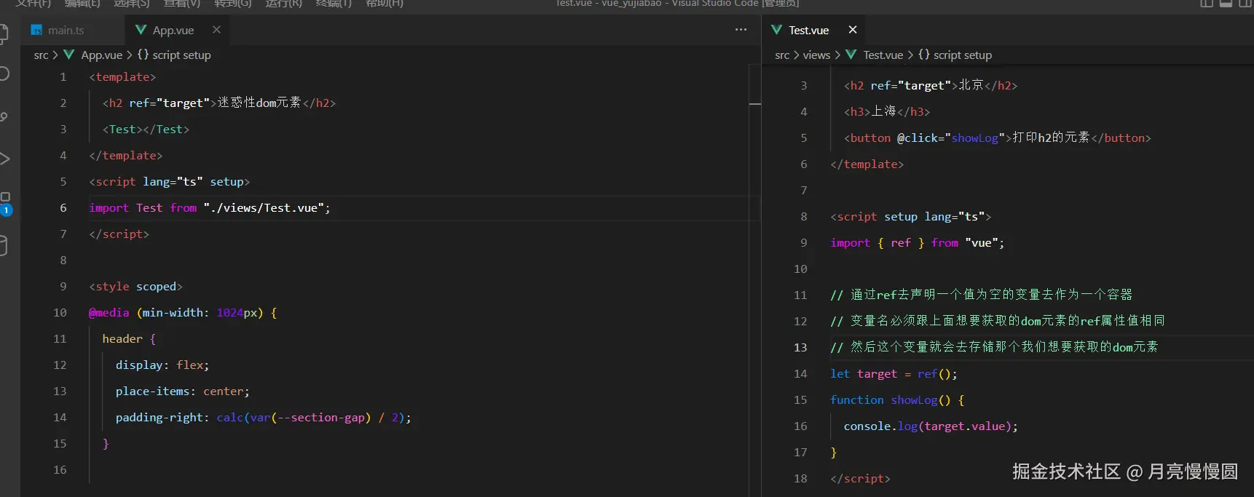Open the Run and Debug view

[4, 159]
